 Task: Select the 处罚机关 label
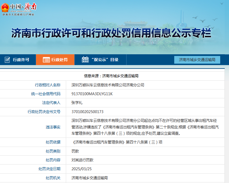pyautogui.click(x=53, y=178)
